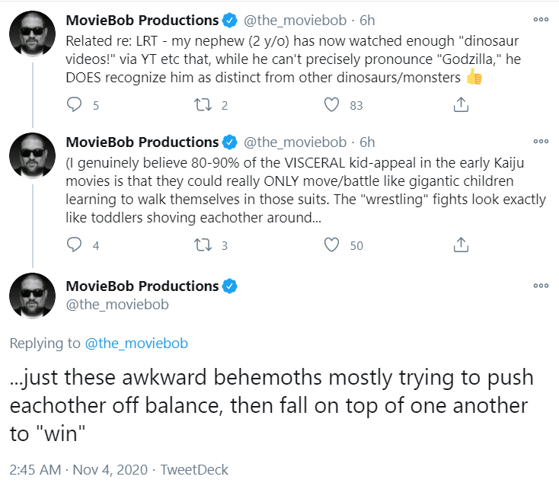This screenshot has height=486, width=559.
Task: Click MovieBob Productions name on main tweet
Action: [x=142, y=286]
